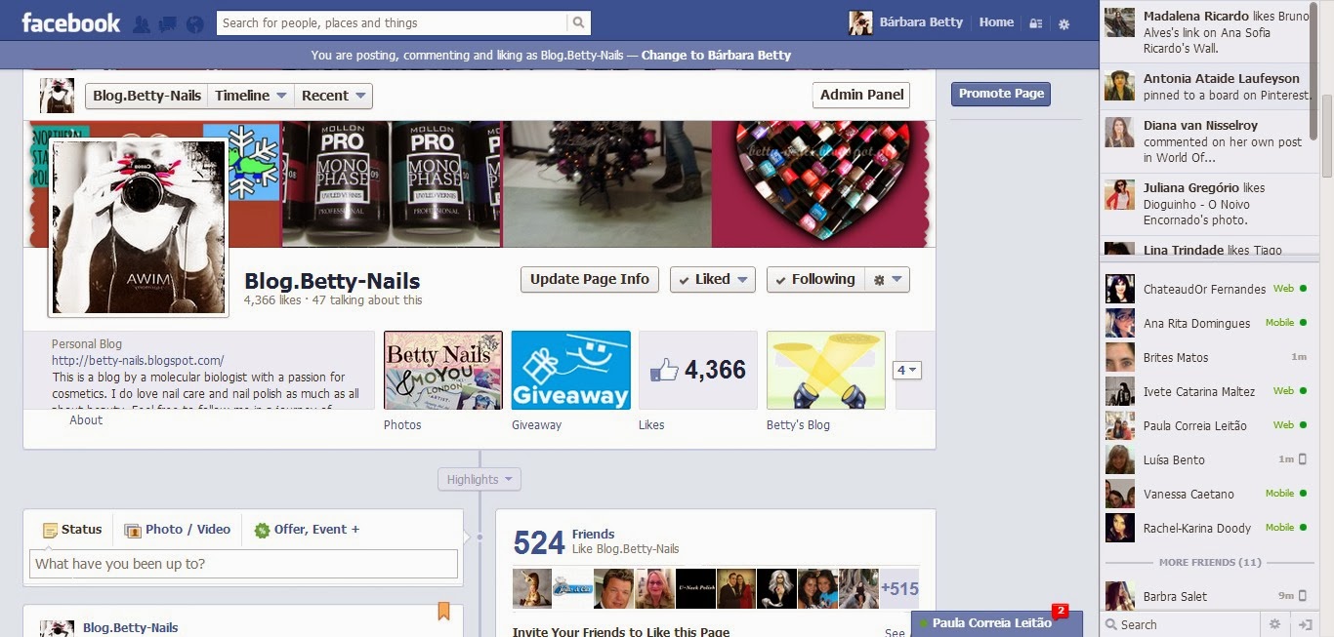Image resolution: width=1334 pixels, height=637 pixels.
Task: Expand the Recent dropdown
Action: tap(333, 96)
